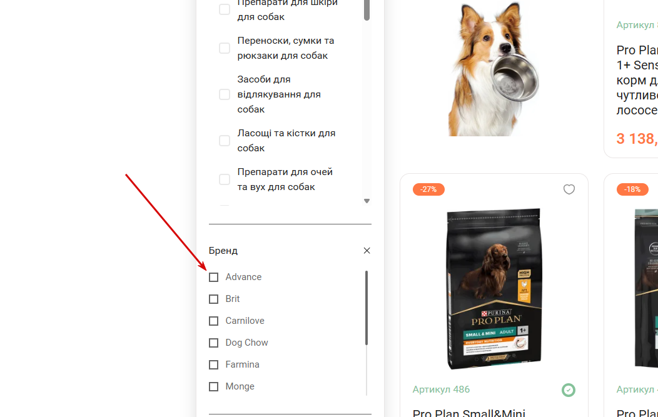Click the 'Monge' brand label
Screen dimensions: 658x417
[240, 386]
